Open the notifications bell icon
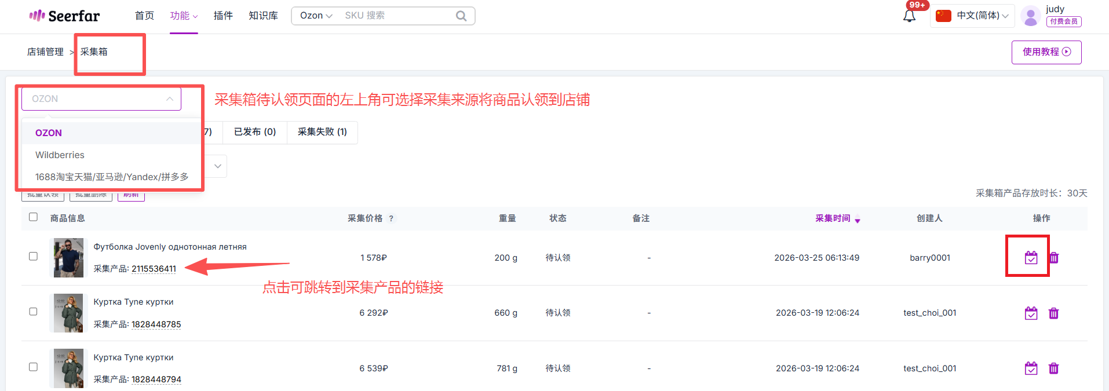The width and height of the screenshot is (1109, 391). pos(909,16)
